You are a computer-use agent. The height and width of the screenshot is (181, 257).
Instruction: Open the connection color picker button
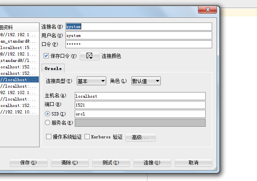tap(89, 56)
